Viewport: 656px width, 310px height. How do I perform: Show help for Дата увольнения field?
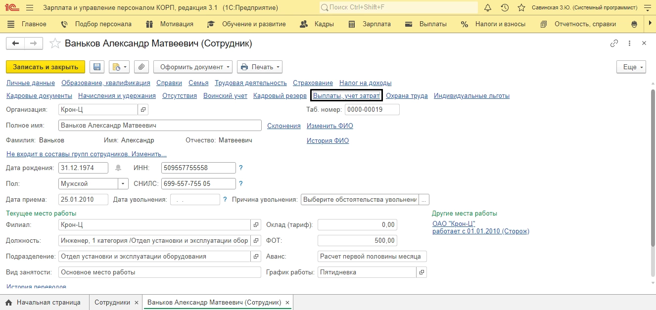click(225, 199)
